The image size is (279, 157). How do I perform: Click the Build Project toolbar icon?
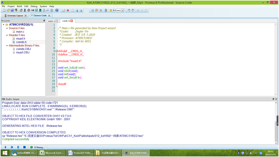click(93, 10)
